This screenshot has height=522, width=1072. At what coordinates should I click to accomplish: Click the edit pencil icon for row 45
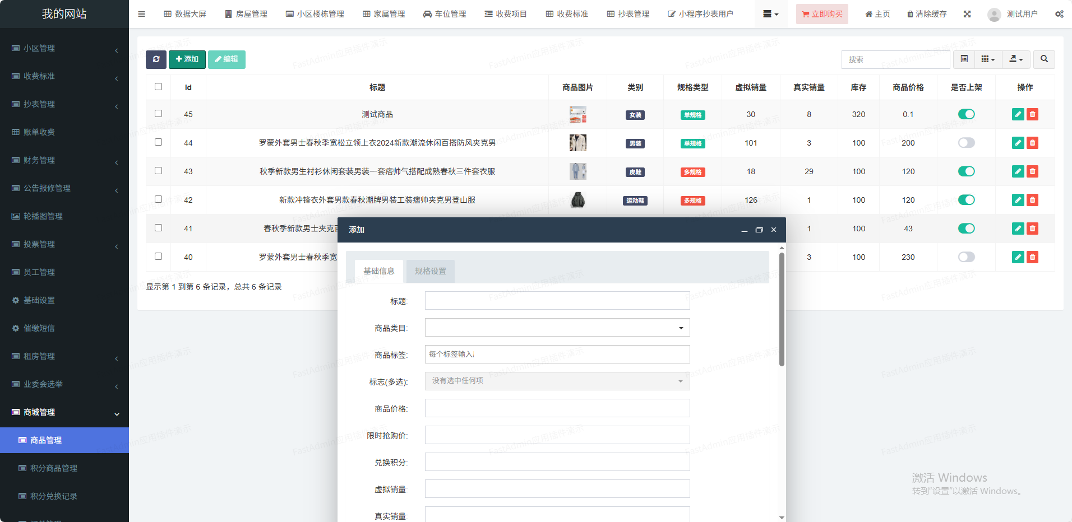pos(1018,114)
